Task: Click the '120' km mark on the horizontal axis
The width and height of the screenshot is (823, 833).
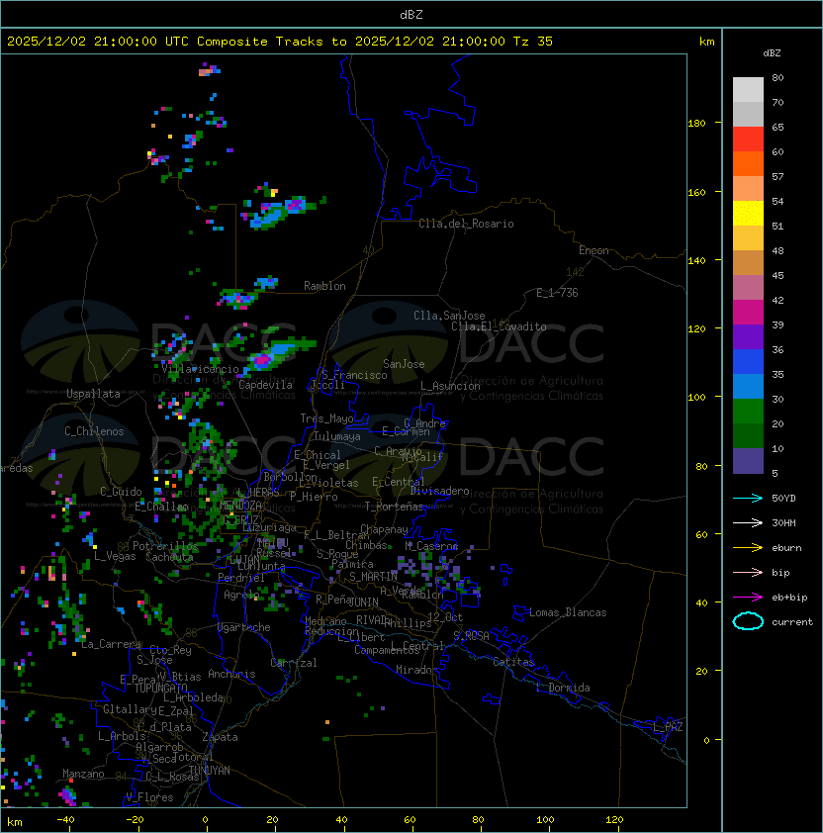Action: pos(614,820)
